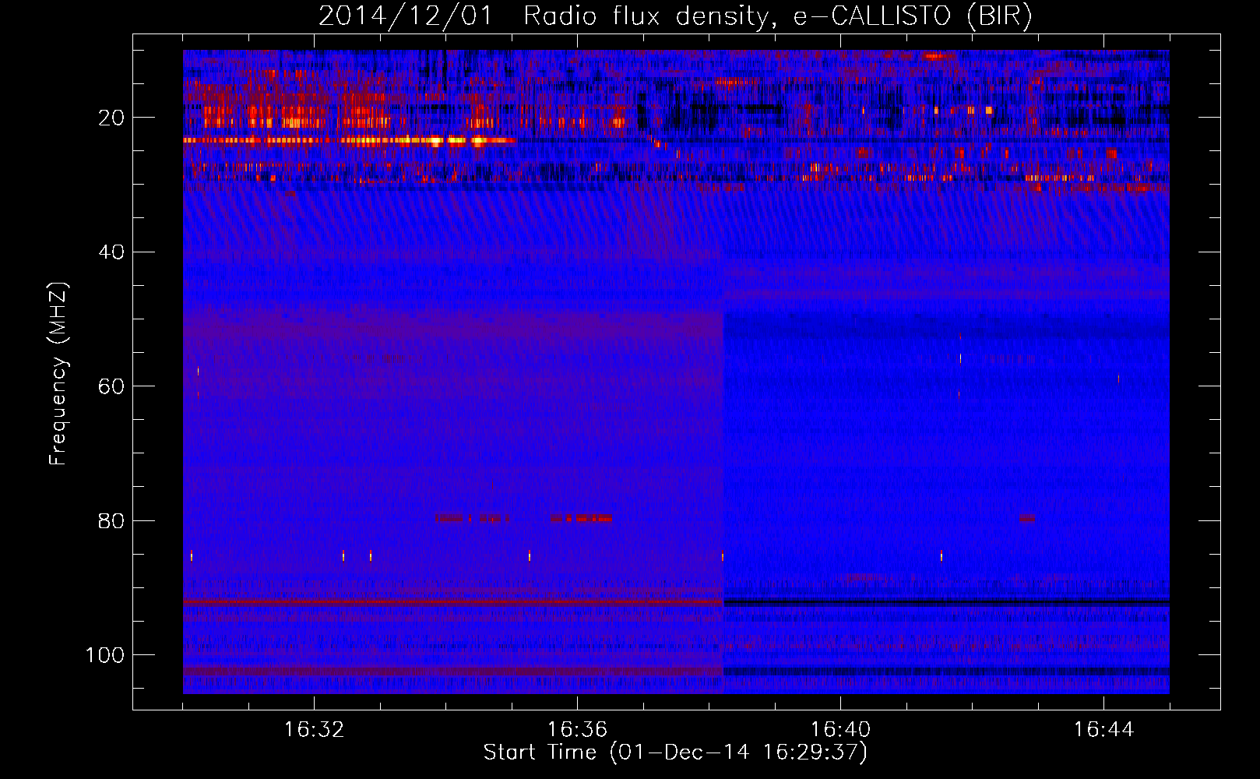Click the frequency tick label 20
Screen dimensions: 1260x779
click(x=111, y=118)
